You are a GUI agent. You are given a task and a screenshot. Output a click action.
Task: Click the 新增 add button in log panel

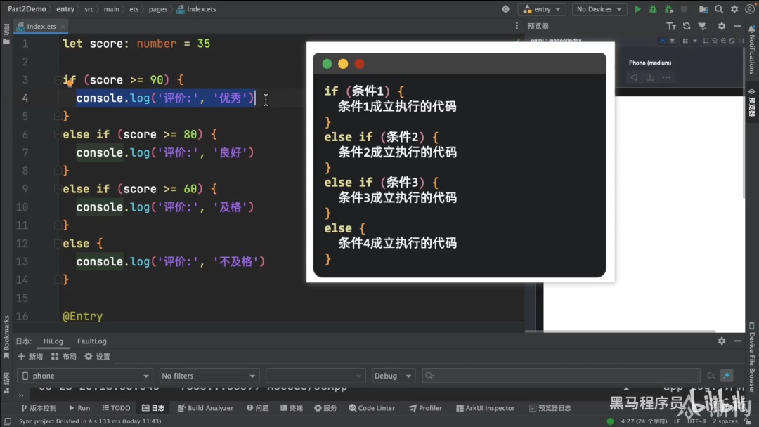click(30, 356)
